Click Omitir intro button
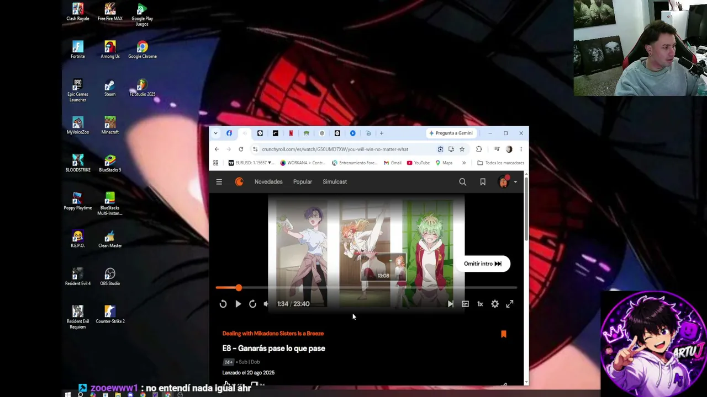 point(483,264)
